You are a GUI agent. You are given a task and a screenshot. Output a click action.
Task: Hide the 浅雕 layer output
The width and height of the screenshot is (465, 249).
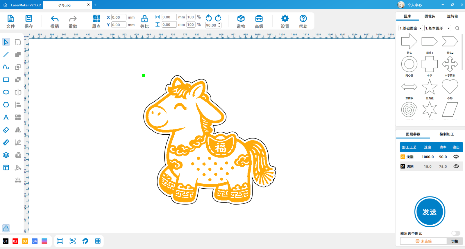point(456,157)
